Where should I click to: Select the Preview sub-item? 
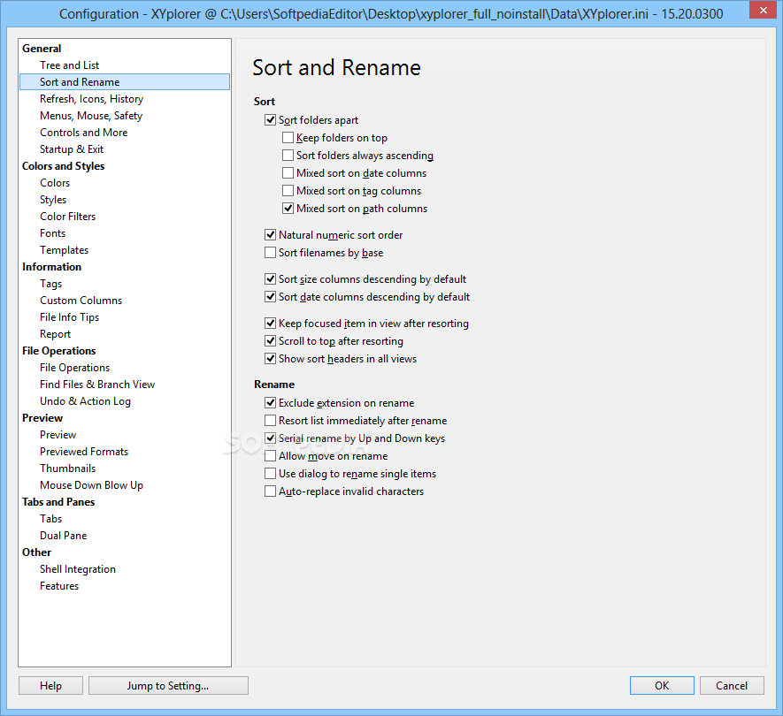click(58, 435)
